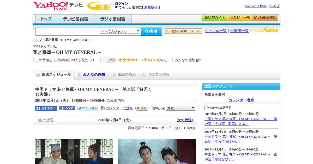This screenshot has width=313, height=164.
Task: Open the ジャンル一覧 link
Action: click(x=216, y=31)
